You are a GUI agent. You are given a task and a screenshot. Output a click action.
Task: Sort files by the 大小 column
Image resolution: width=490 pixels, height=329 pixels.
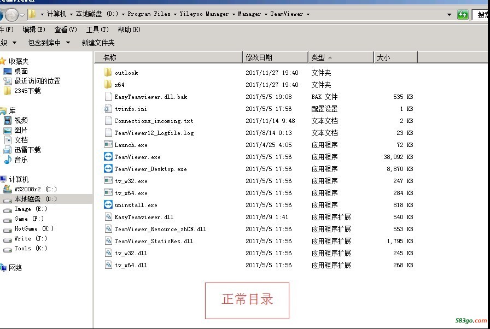pos(395,57)
